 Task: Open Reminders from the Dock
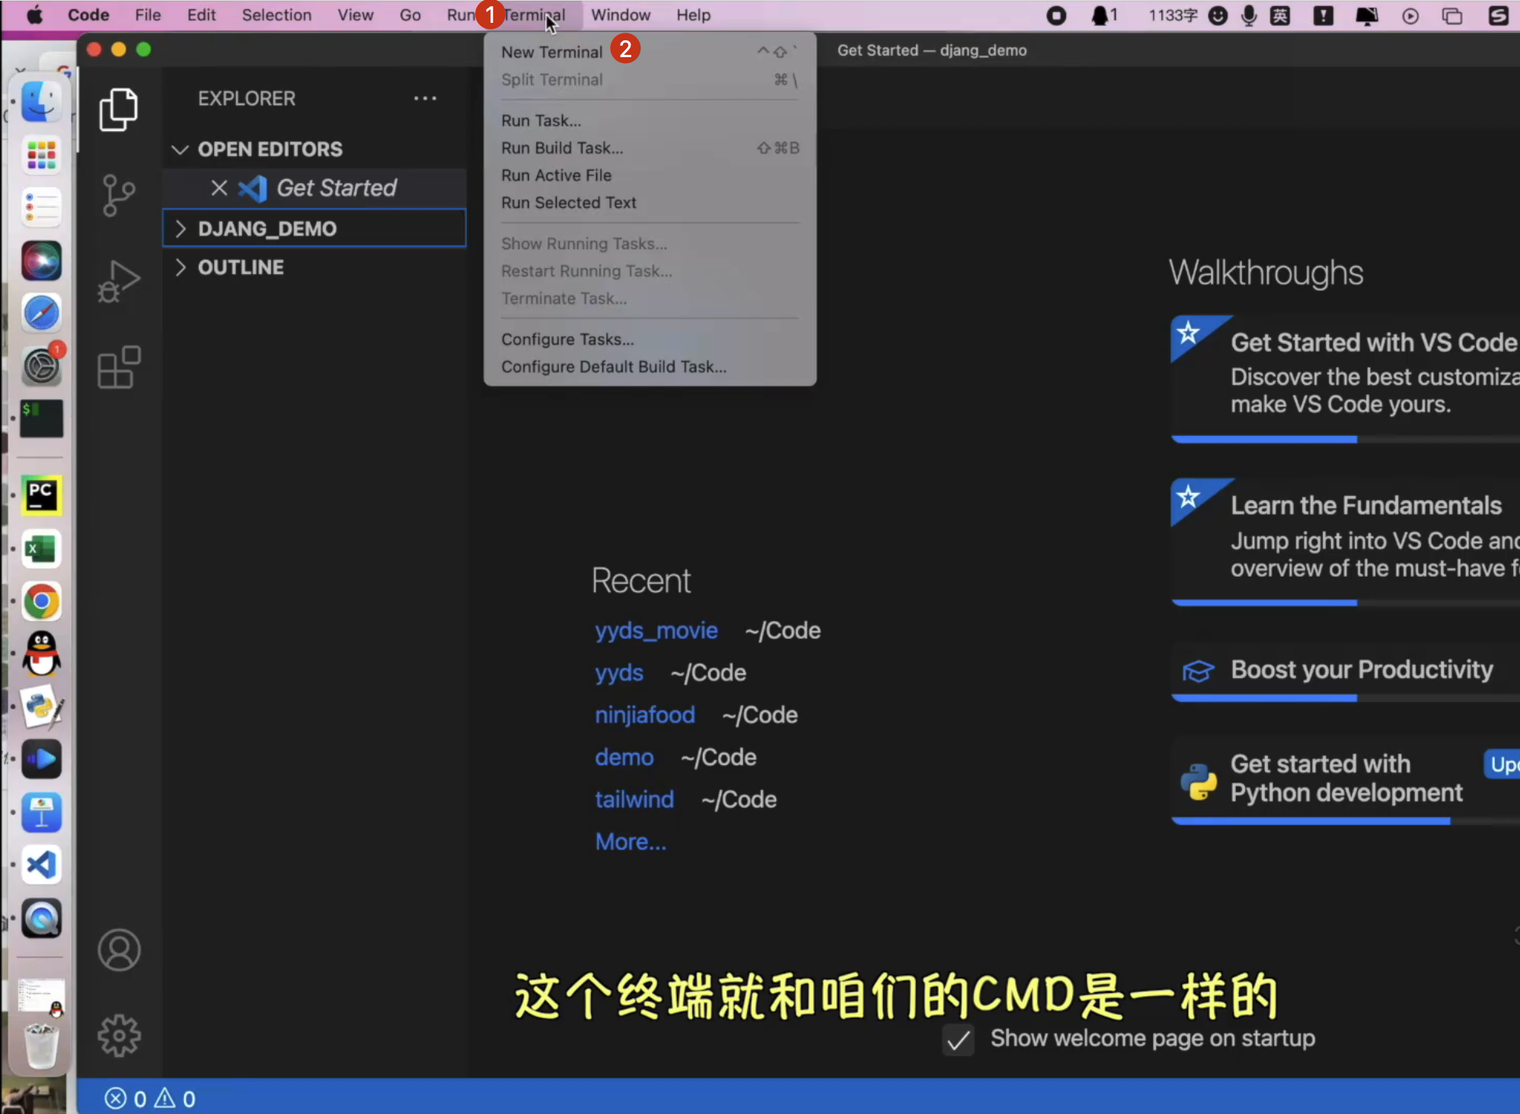point(41,207)
